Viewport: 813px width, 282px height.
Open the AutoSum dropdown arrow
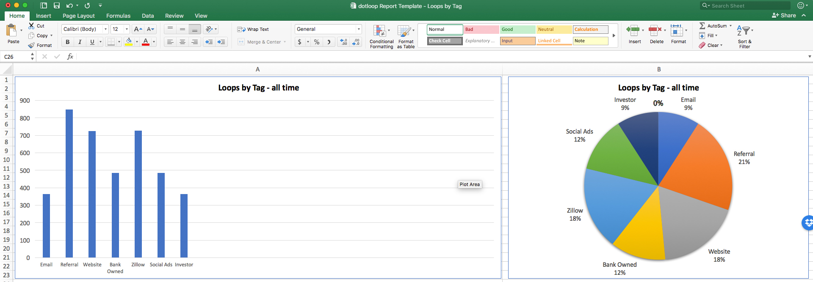(x=730, y=26)
